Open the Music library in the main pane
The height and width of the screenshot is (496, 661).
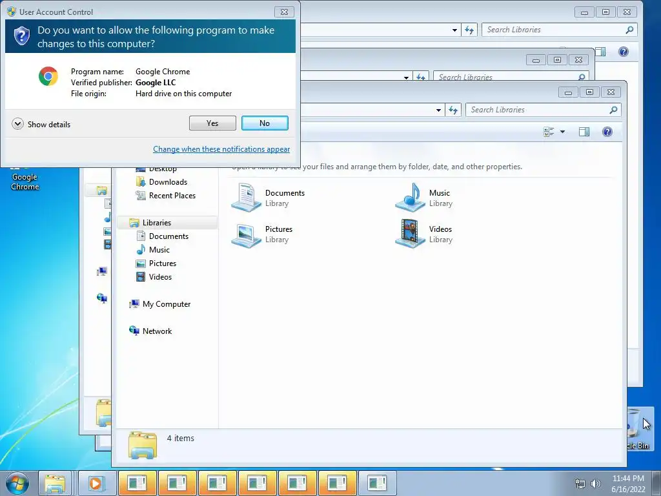pos(423,198)
